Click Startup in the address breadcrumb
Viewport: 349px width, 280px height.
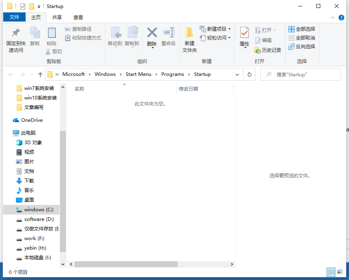(202, 74)
